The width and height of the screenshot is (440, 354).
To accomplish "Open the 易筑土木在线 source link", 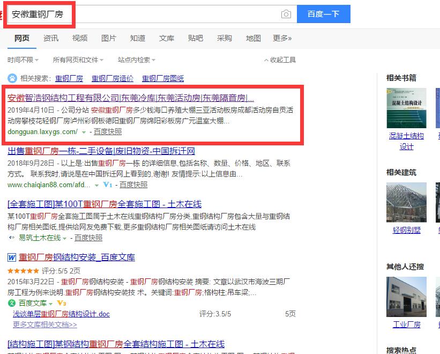I will 40,238.
